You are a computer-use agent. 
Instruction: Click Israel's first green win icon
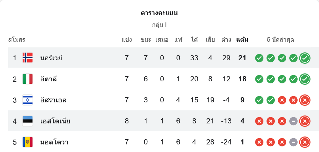(x=259, y=100)
